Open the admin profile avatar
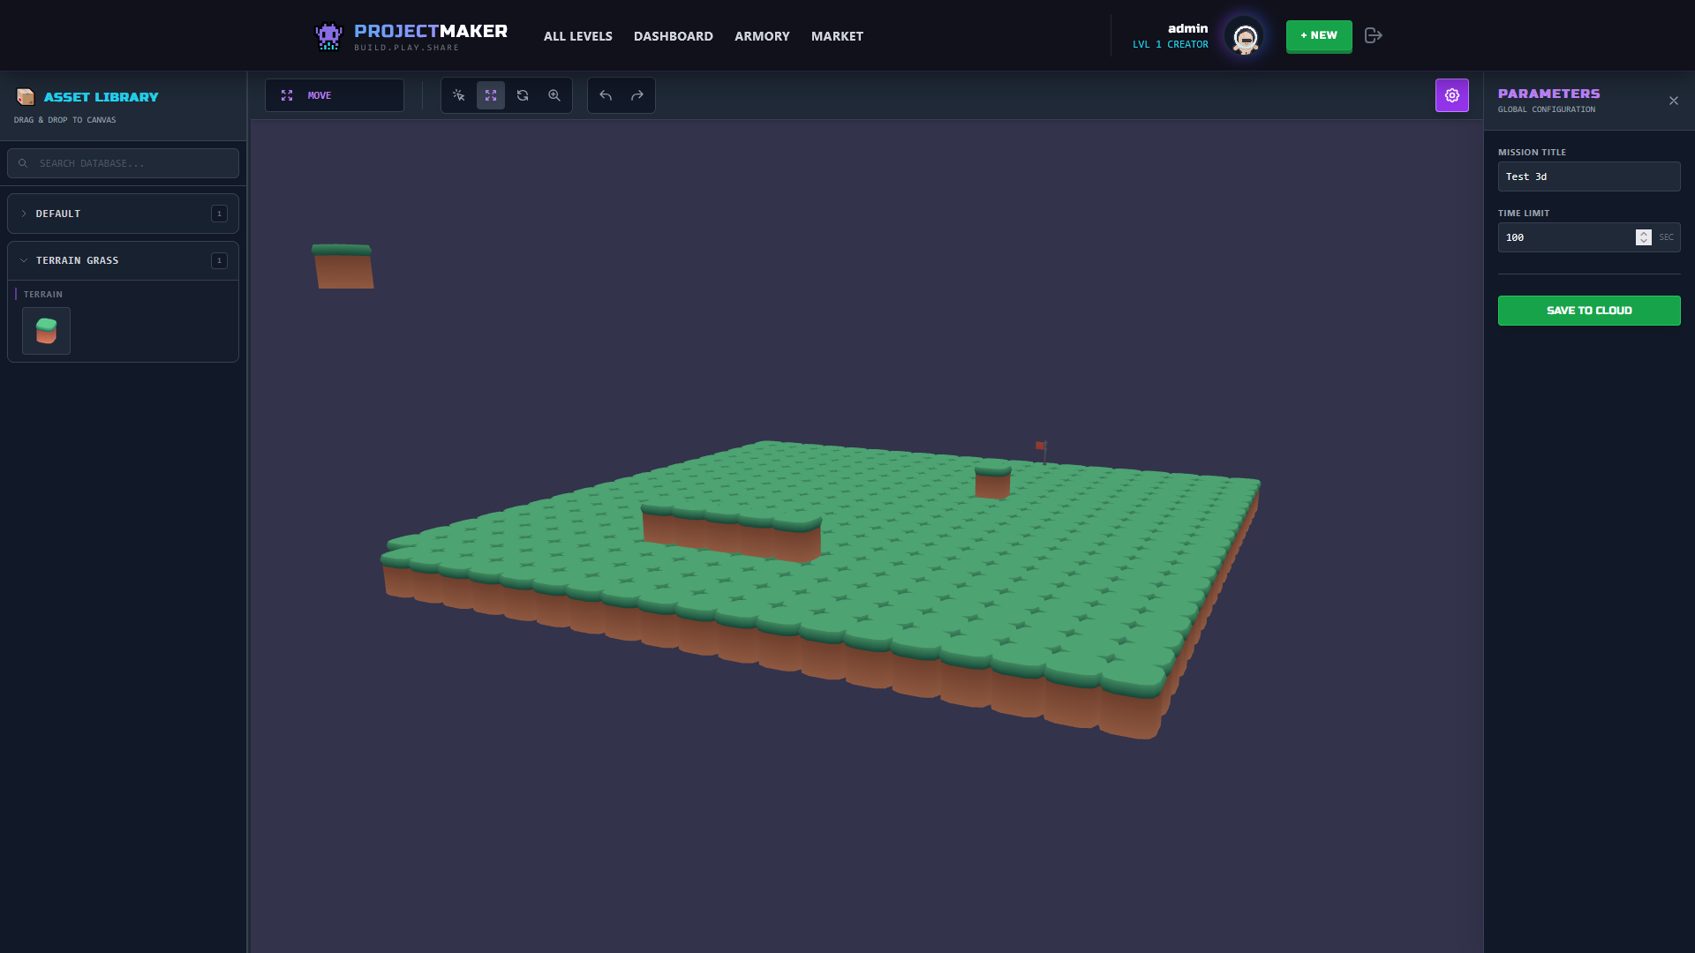Viewport: 1695px width, 953px height. coord(1245,36)
